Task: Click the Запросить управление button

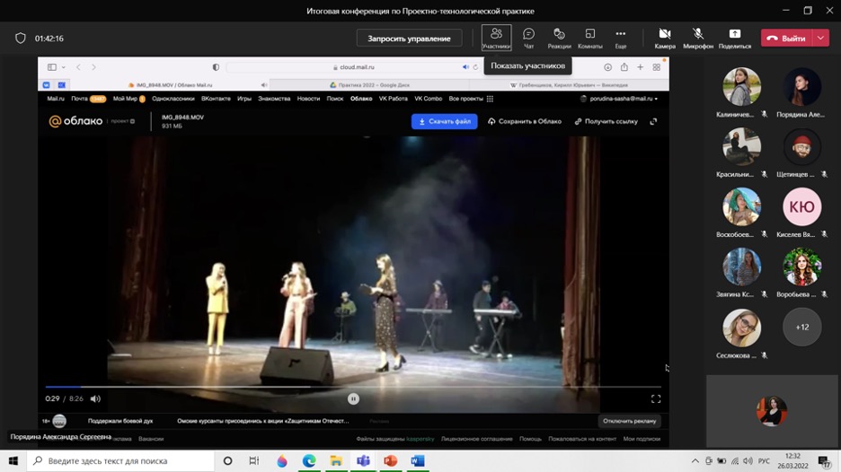Action: [x=409, y=39]
